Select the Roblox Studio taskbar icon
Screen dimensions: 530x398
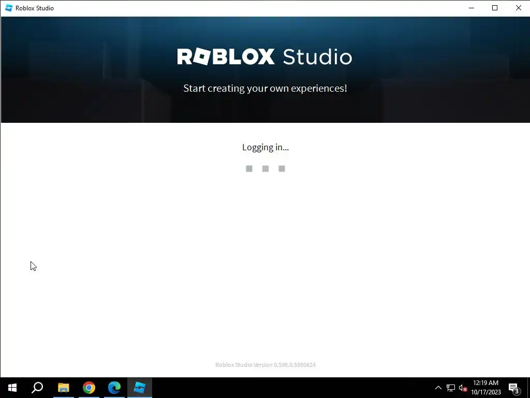click(140, 388)
